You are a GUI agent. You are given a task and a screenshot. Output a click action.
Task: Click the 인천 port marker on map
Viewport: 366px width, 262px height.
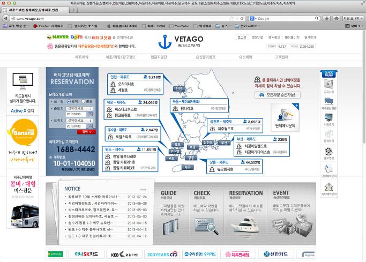[x=179, y=89]
